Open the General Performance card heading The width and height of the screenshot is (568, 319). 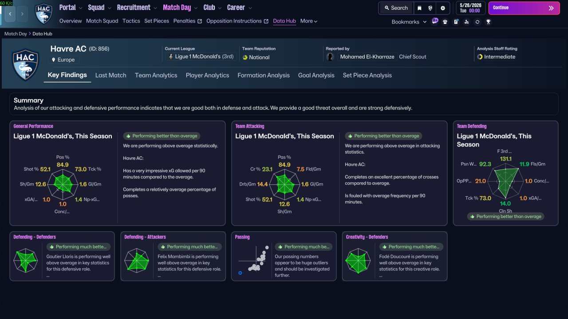click(33, 126)
